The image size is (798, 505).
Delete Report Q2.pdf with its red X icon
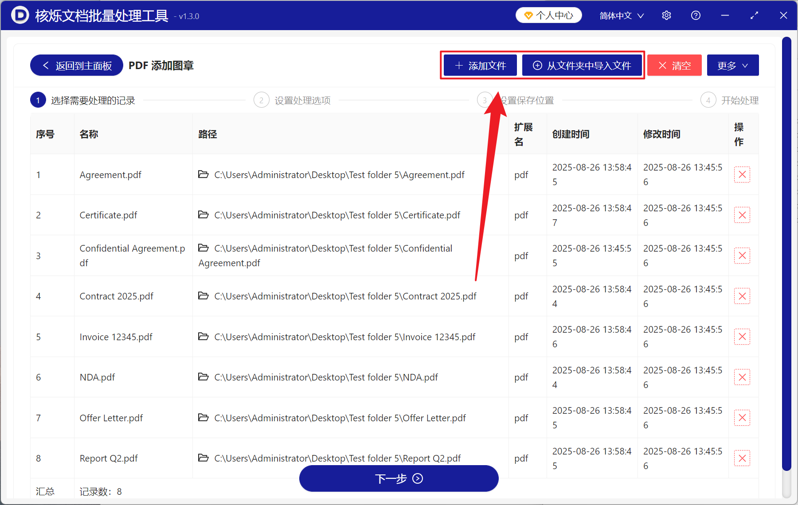tap(742, 458)
